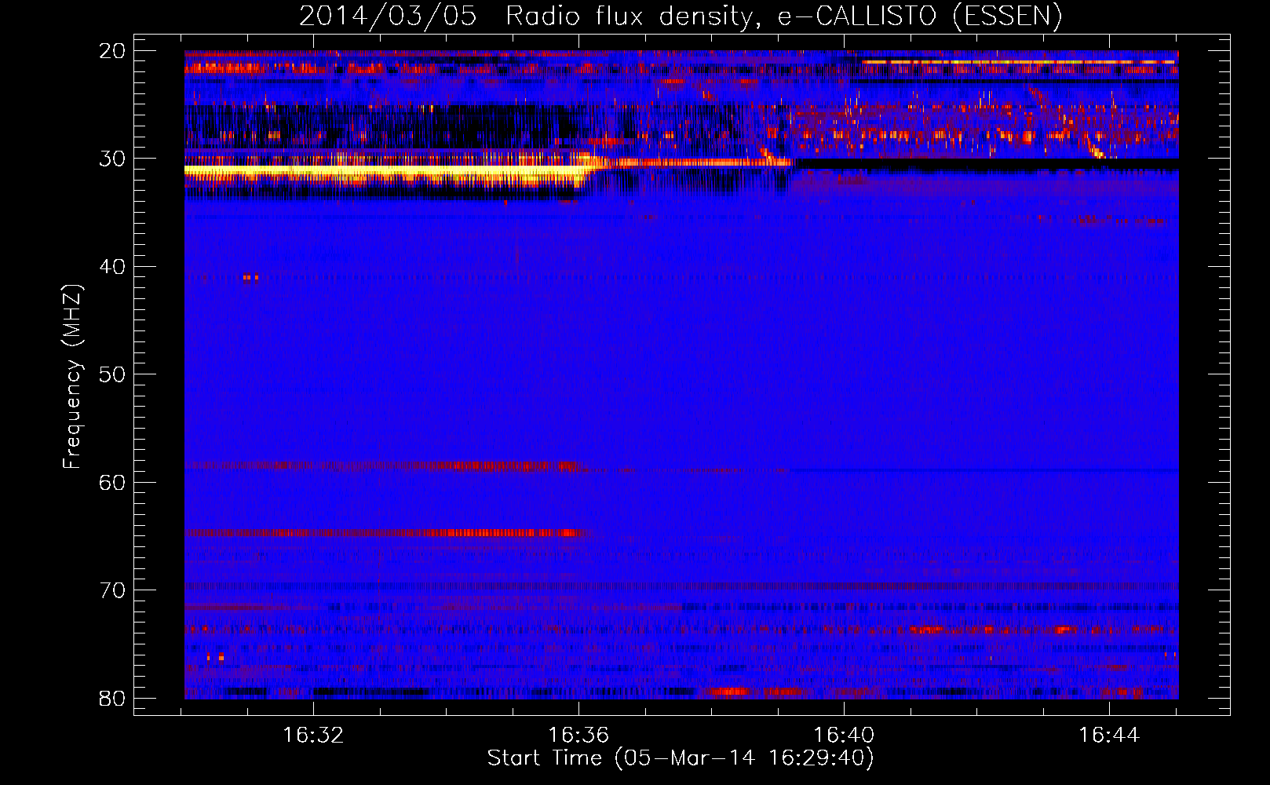Click the 60 MHz frequency tick label
The width and height of the screenshot is (1270, 785).
coord(112,482)
